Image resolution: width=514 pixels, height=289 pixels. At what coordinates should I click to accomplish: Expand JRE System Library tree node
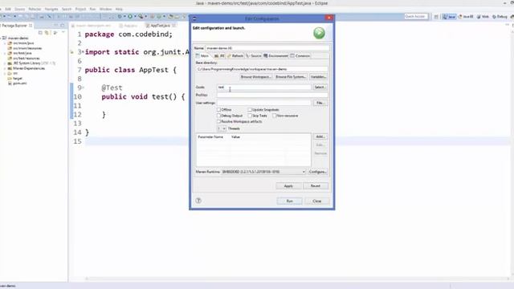pyautogui.click(x=5, y=63)
